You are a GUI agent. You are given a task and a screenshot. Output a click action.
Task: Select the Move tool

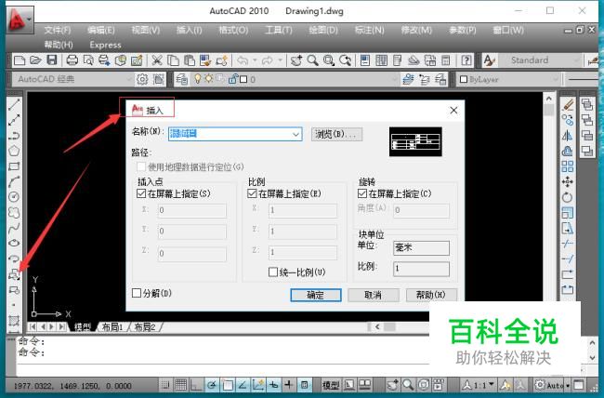pos(568,181)
